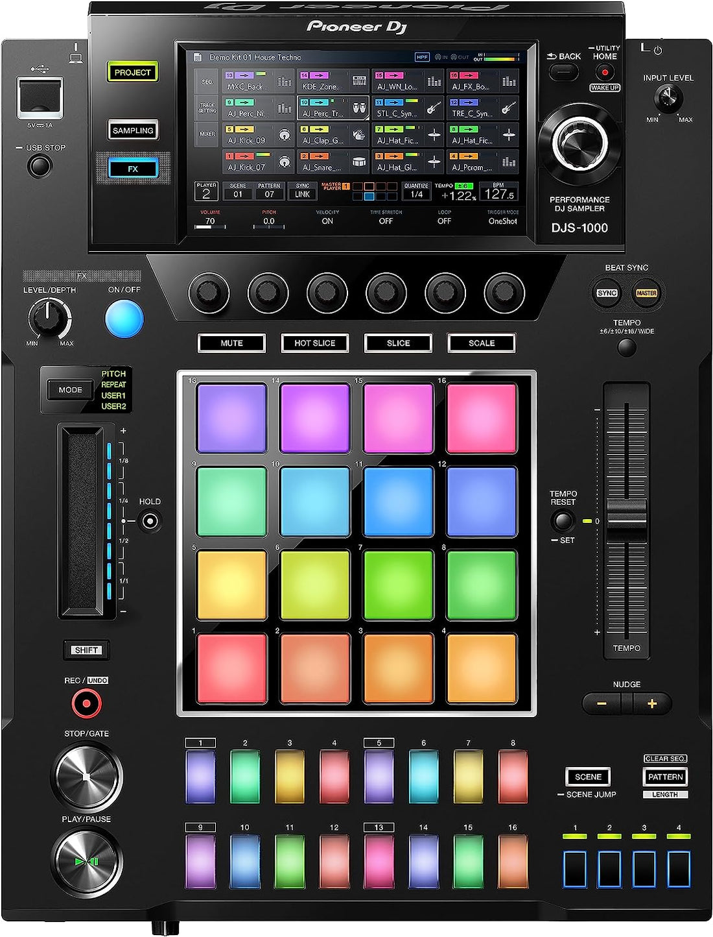
Task: Tap the conga icon on AJ_Perc_Tr track
Action: [358, 108]
